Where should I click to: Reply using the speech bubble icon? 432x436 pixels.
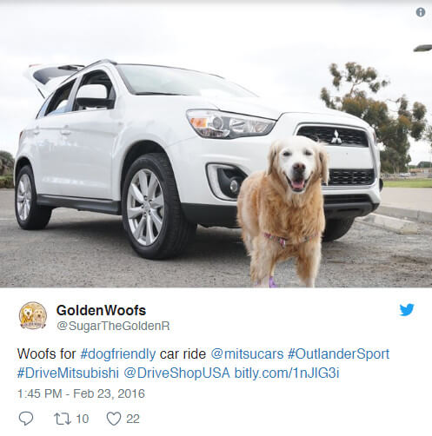pyautogui.click(x=26, y=419)
